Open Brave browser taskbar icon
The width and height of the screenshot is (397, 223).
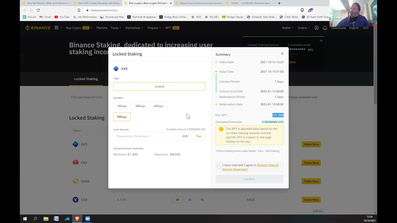tap(77, 219)
